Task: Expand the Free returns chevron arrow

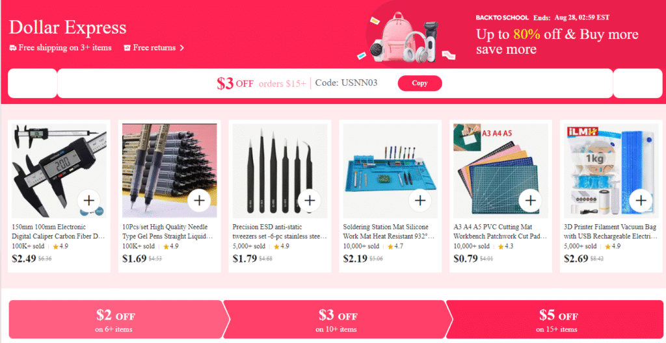Action: click(182, 48)
